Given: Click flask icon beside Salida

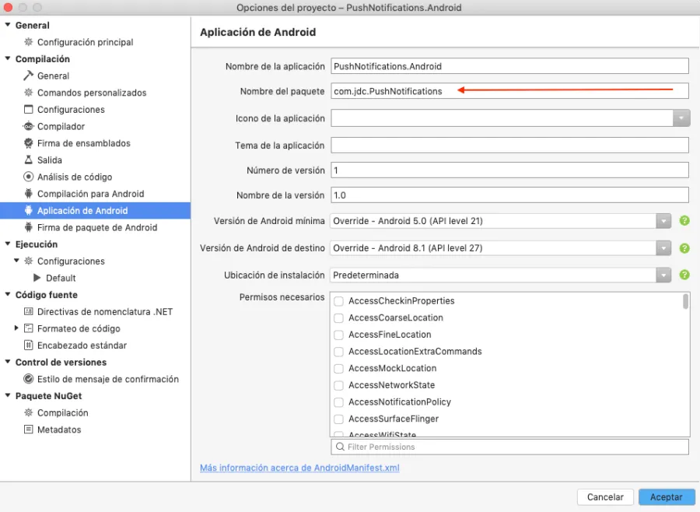Looking at the screenshot, I should (29, 160).
